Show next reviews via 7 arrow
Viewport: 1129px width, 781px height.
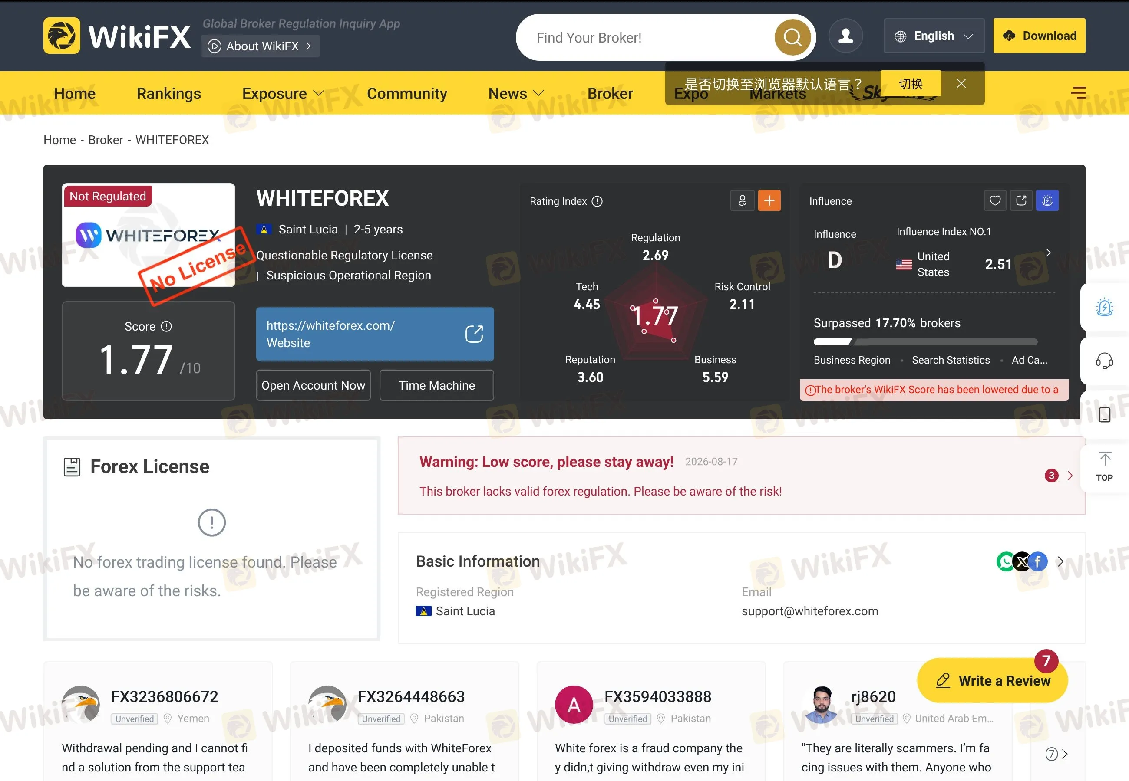1056,754
